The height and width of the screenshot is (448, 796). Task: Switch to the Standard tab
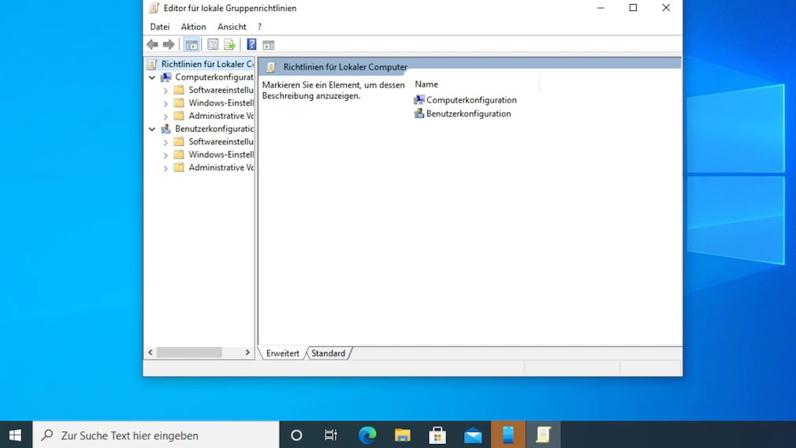328,353
